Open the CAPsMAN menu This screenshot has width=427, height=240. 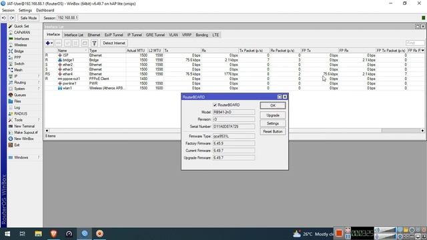tap(22, 33)
